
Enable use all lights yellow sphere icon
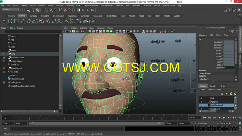[131, 31]
